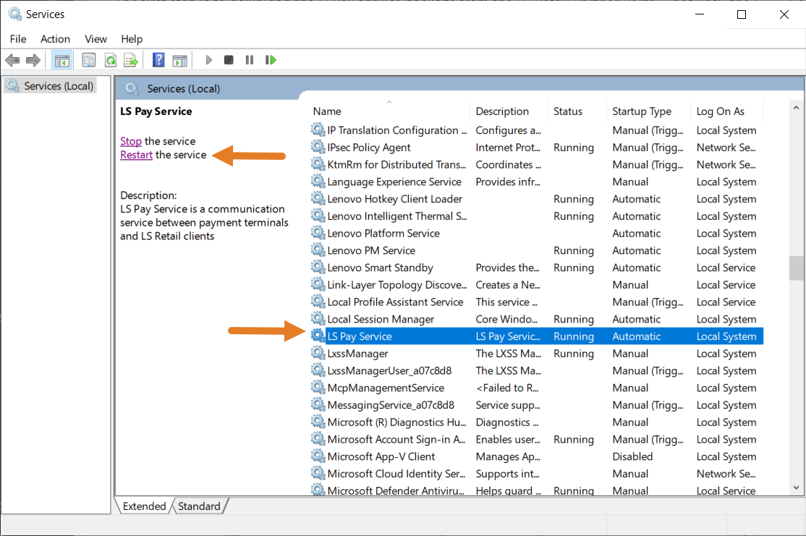The image size is (806, 536).
Task: Export the service list
Action: (131, 59)
